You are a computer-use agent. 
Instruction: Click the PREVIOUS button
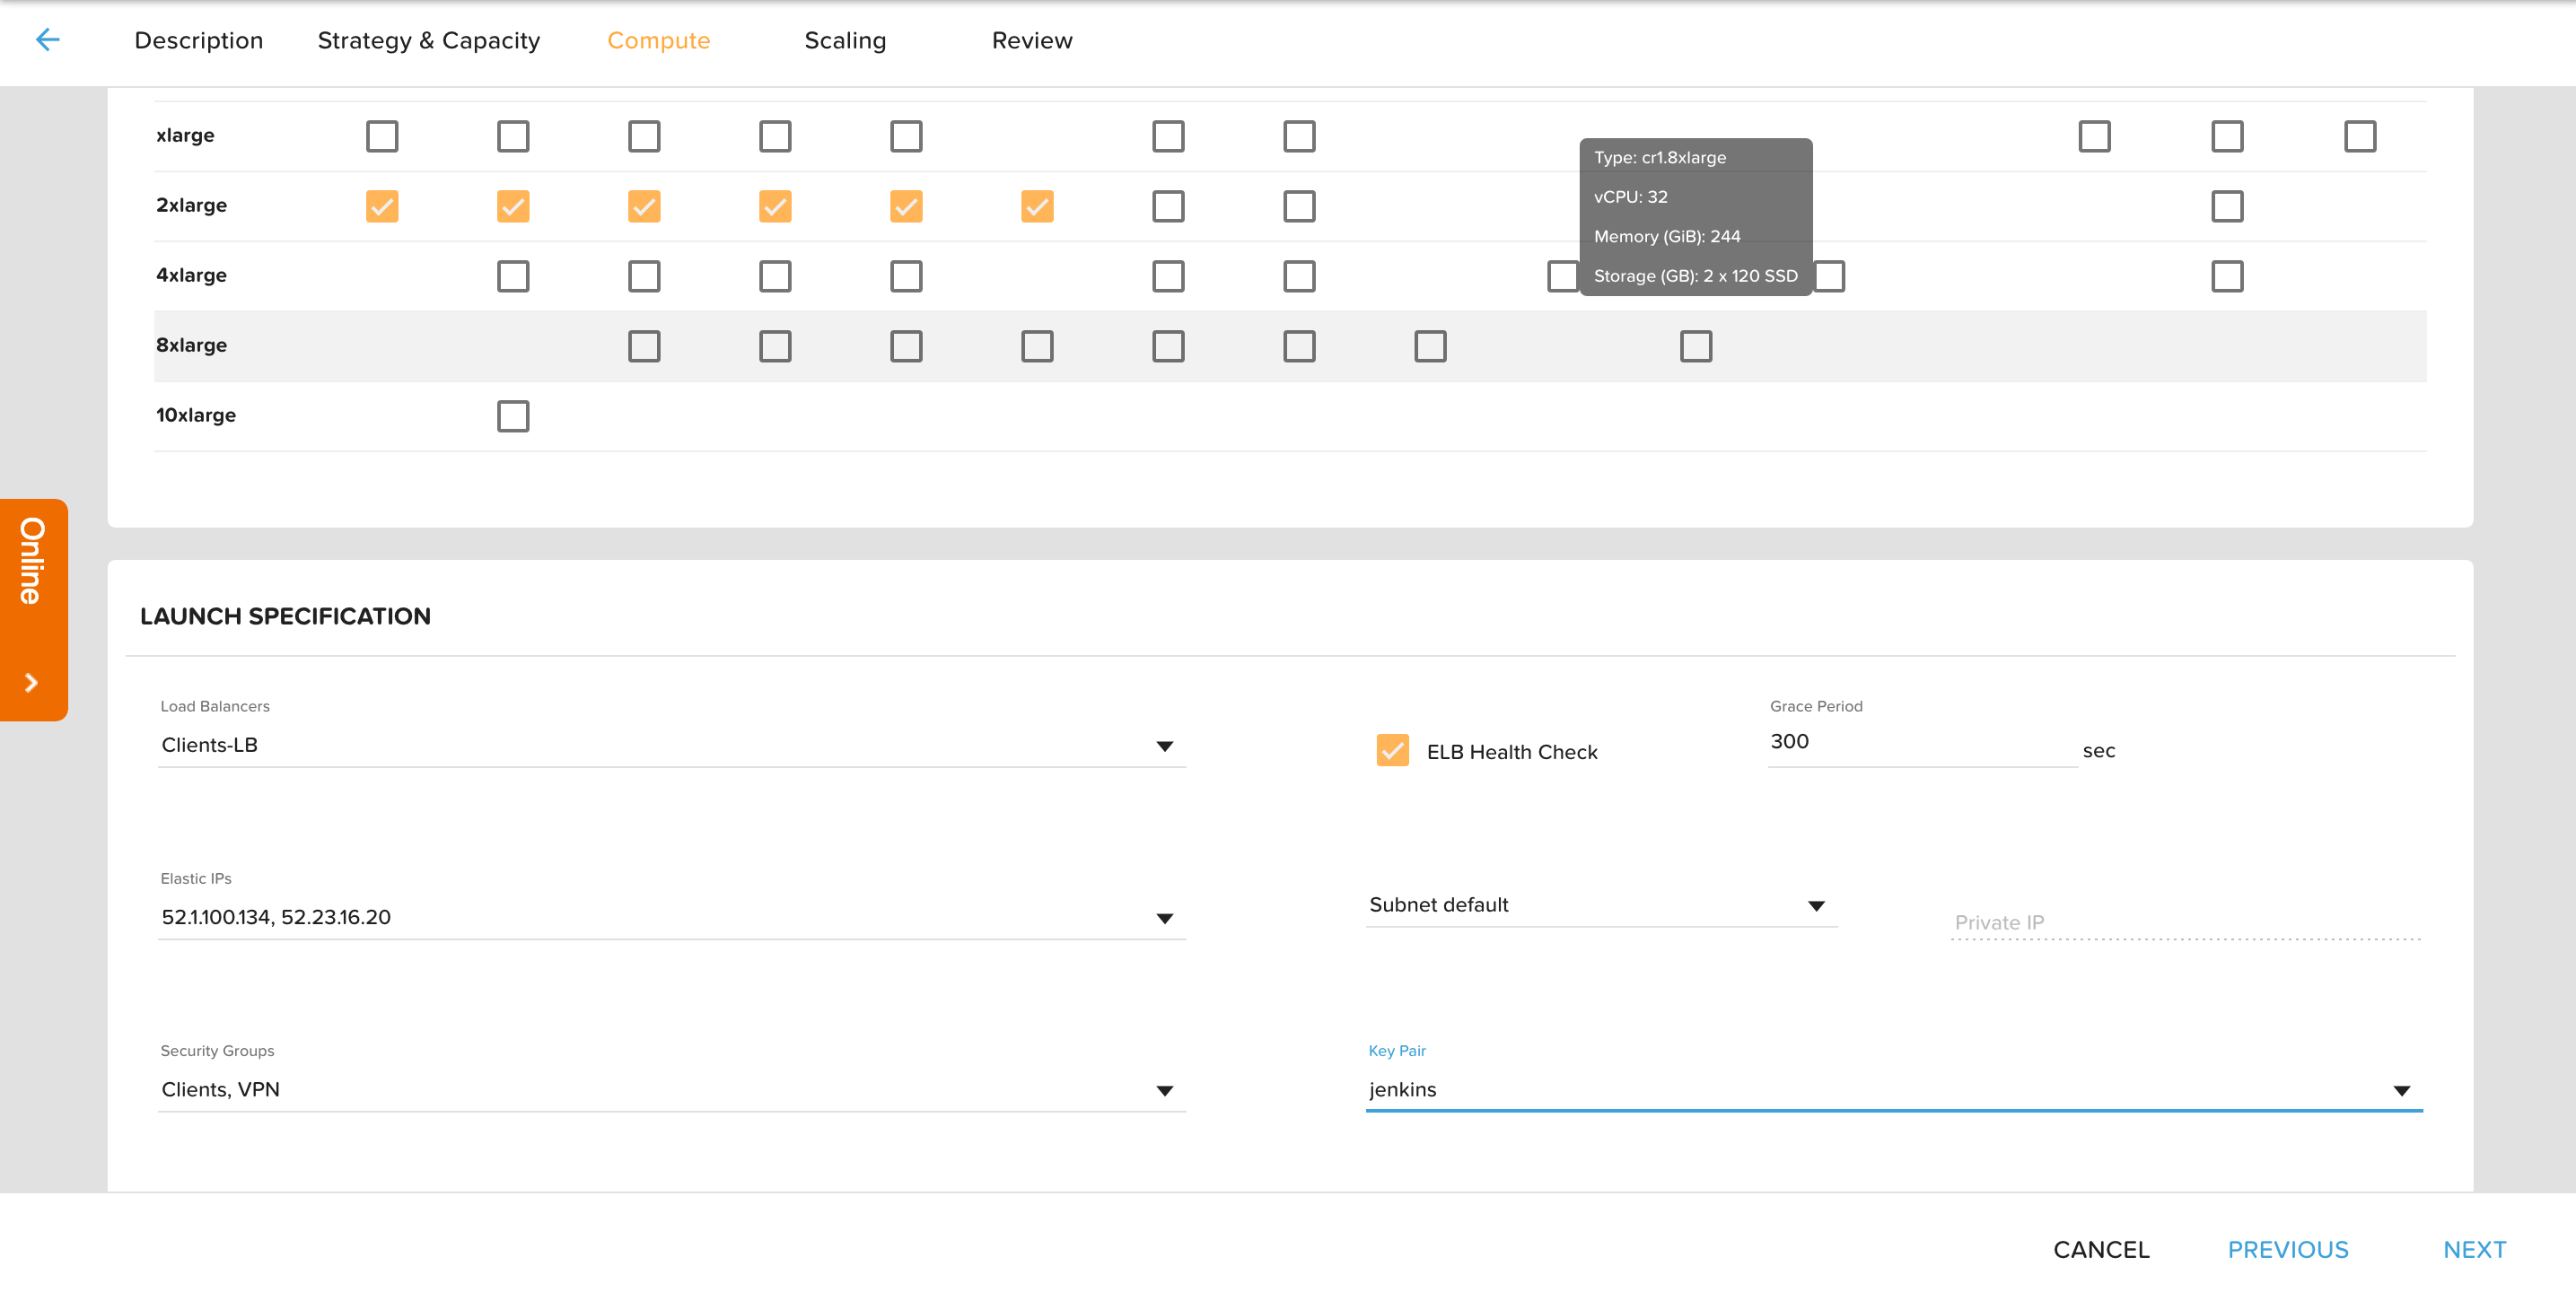point(2288,1250)
